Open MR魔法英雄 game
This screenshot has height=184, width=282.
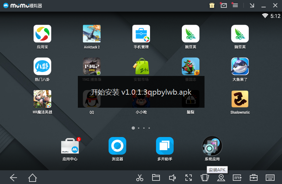point(42,99)
